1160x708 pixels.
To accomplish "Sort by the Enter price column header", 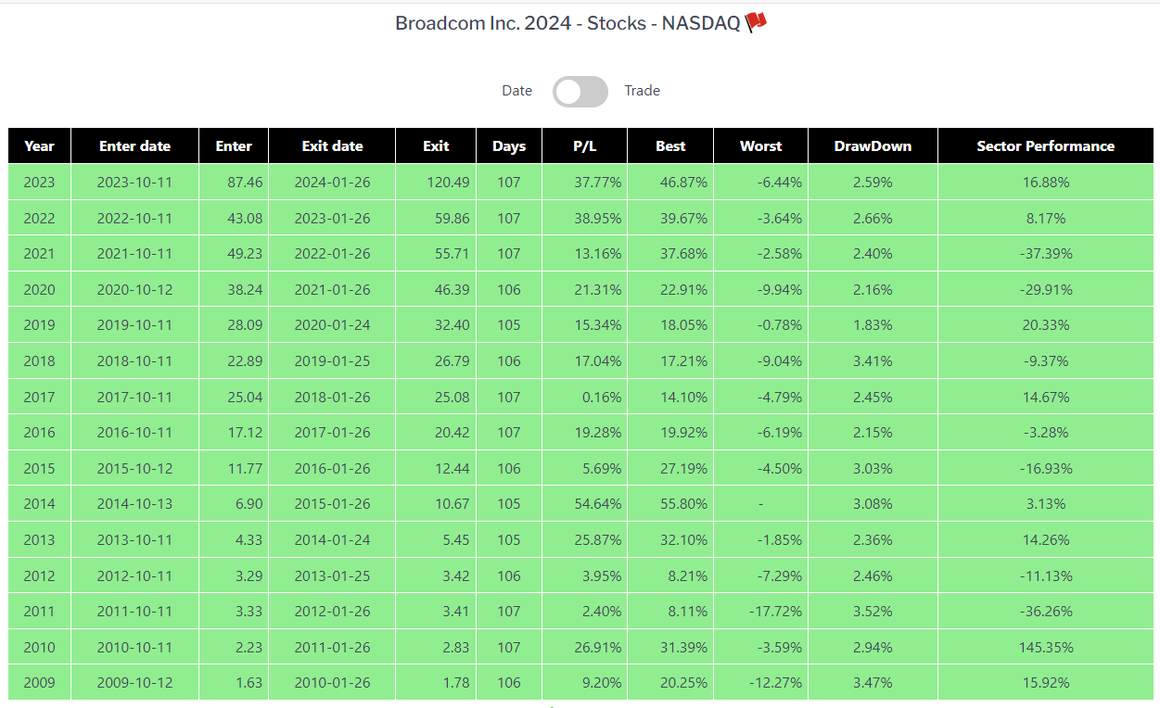I will 234,146.
